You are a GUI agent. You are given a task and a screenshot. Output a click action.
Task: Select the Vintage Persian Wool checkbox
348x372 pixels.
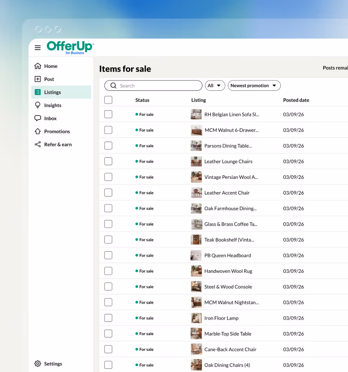click(x=108, y=177)
